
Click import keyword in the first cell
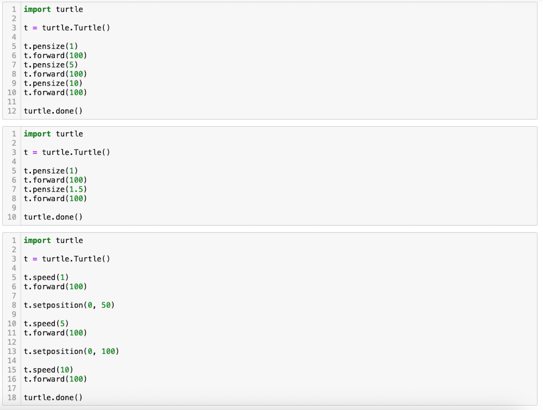(x=37, y=9)
